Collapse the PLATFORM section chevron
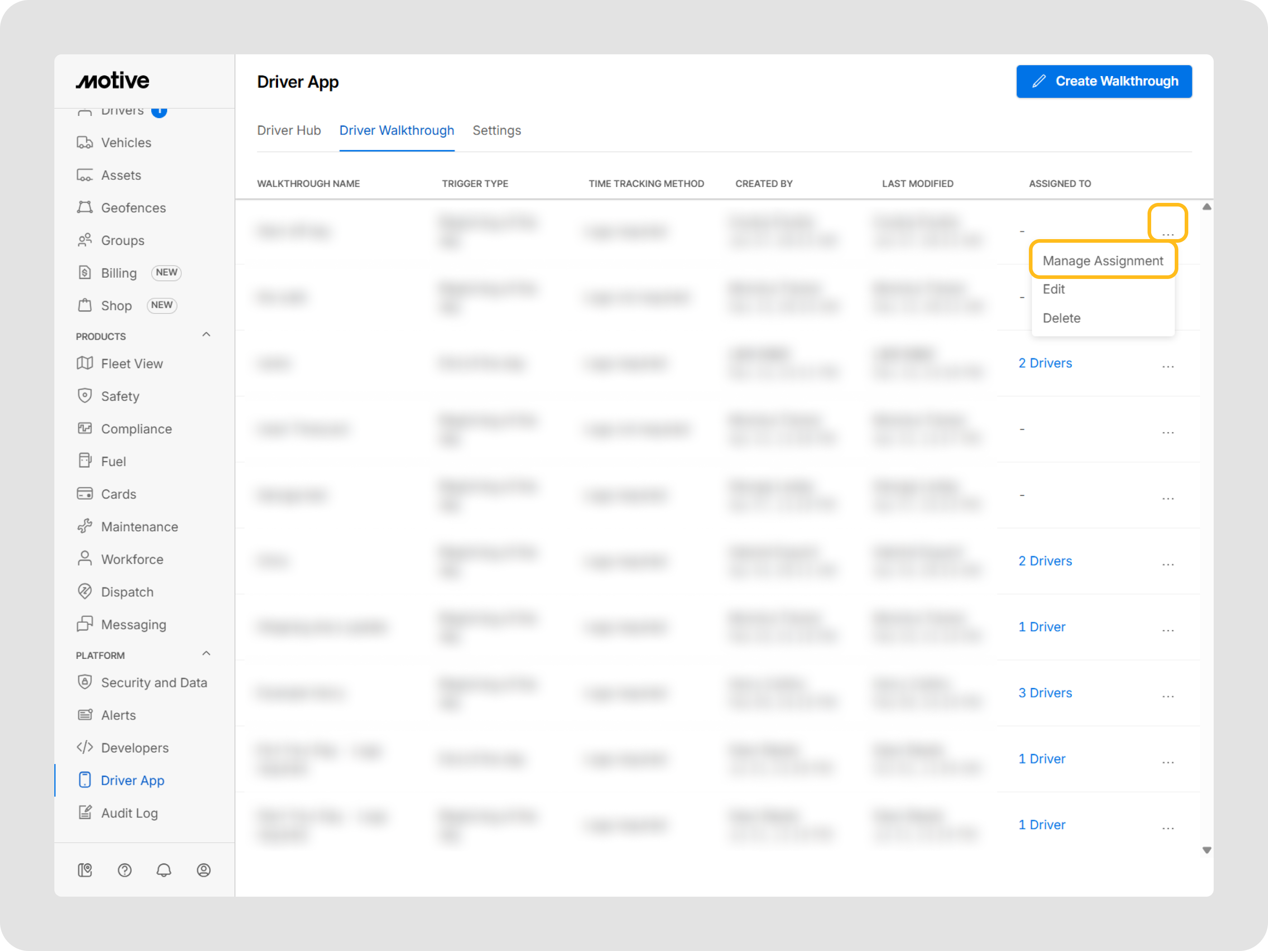 tap(207, 654)
